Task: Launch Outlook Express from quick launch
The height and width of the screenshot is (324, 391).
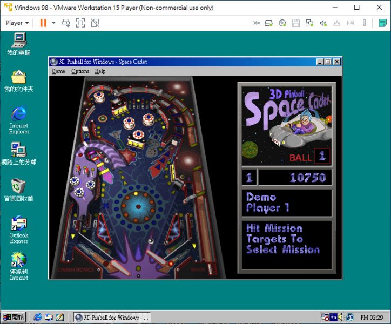Action: (49, 318)
